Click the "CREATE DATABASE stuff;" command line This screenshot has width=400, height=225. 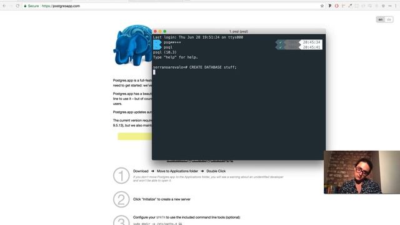194,67
